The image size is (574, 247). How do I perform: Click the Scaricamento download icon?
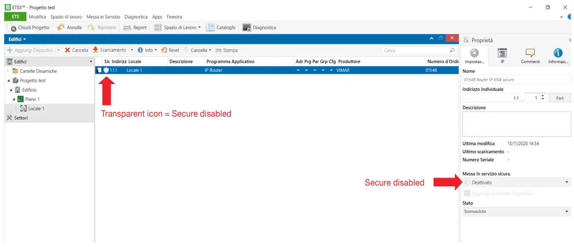(x=96, y=50)
